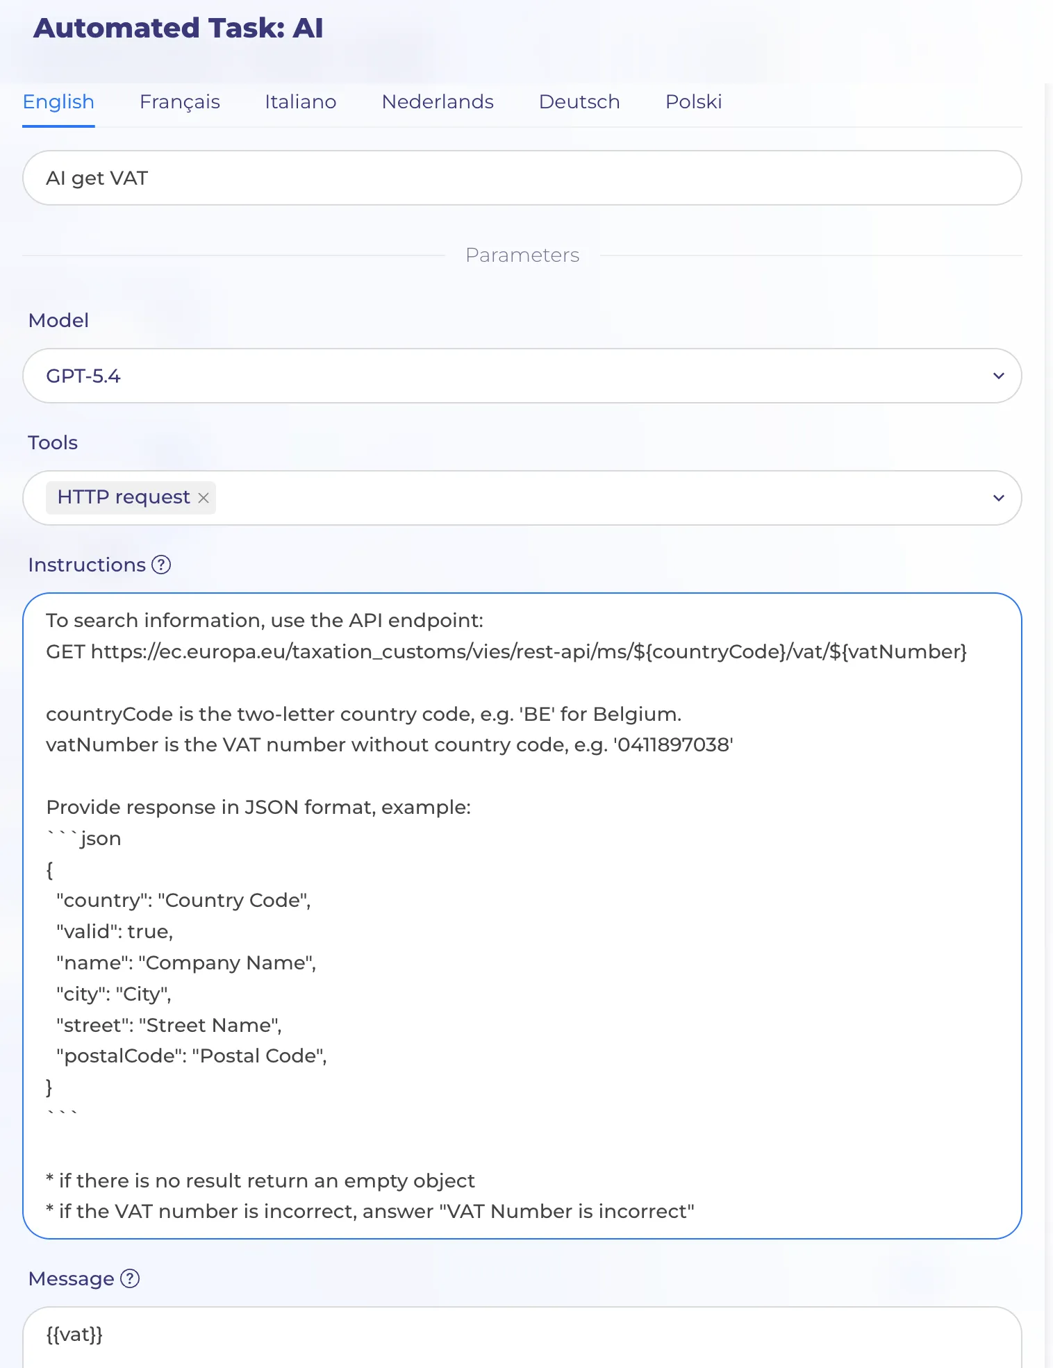Switch to the English tab
1053x1368 pixels.
pyautogui.click(x=58, y=102)
